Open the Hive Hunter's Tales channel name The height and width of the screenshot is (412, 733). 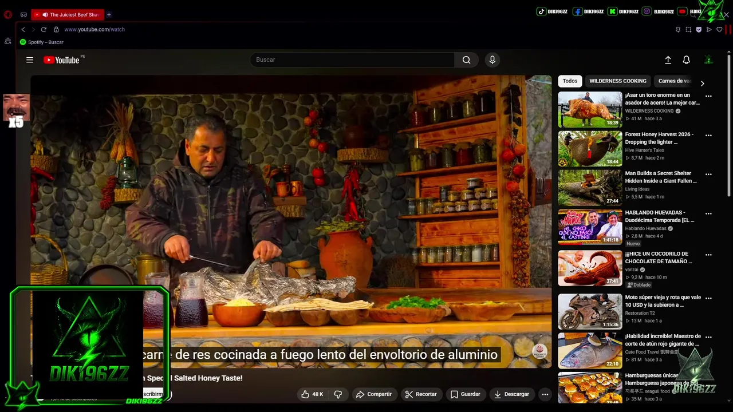[x=645, y=150]
